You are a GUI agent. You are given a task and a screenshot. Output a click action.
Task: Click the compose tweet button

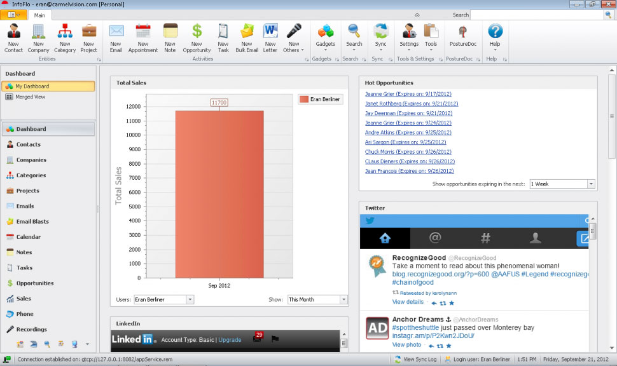583,238
